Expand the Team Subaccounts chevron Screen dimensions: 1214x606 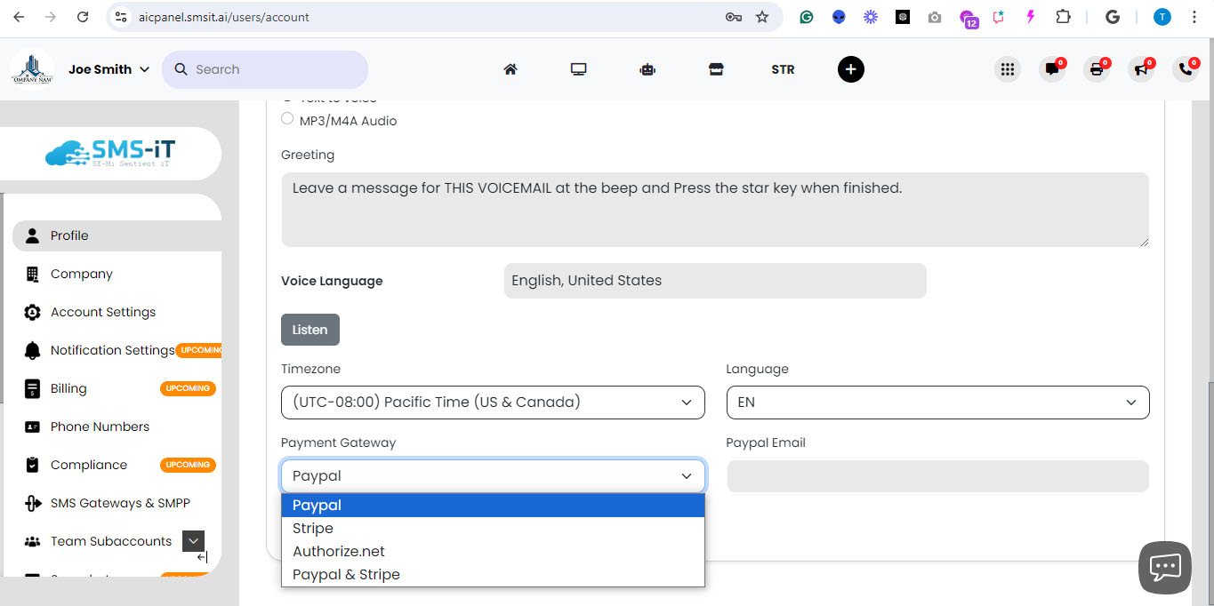[x=193, y=540]
